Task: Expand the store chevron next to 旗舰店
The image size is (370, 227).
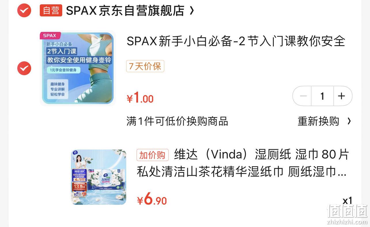Action: click(192, 11)
